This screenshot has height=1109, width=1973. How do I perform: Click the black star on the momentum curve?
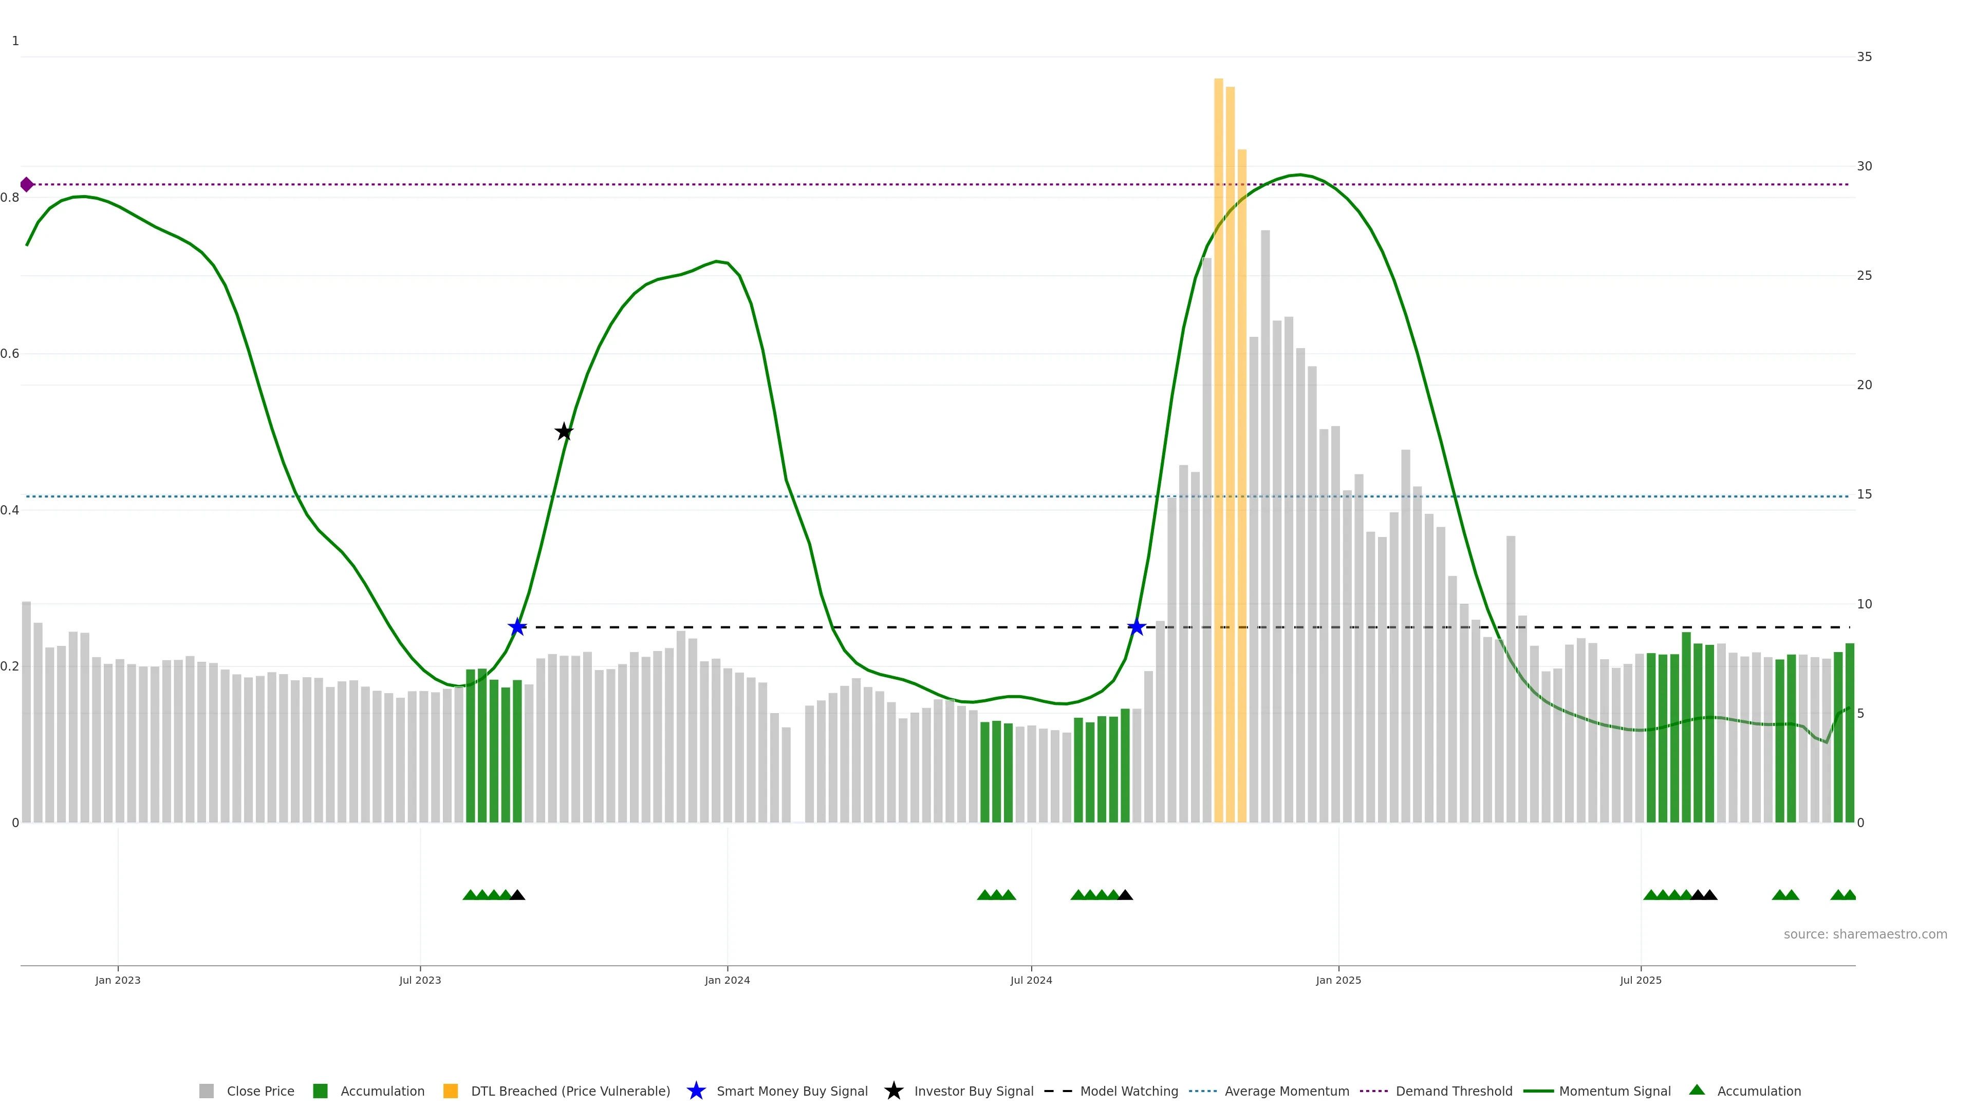click(564, 432)
